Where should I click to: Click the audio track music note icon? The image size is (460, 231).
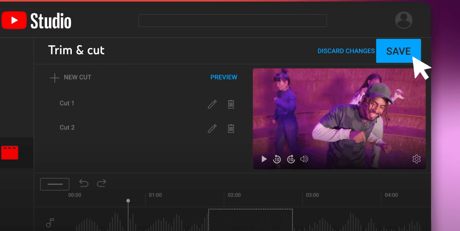point(50,223)
